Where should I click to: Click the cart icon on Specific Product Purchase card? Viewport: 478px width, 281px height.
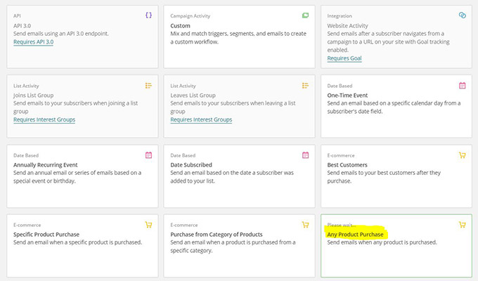point(148,225)
